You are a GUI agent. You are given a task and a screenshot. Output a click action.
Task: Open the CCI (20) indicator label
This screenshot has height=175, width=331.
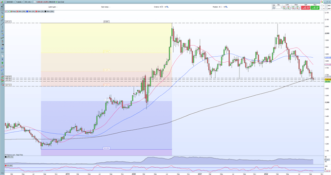click(9, 166)
